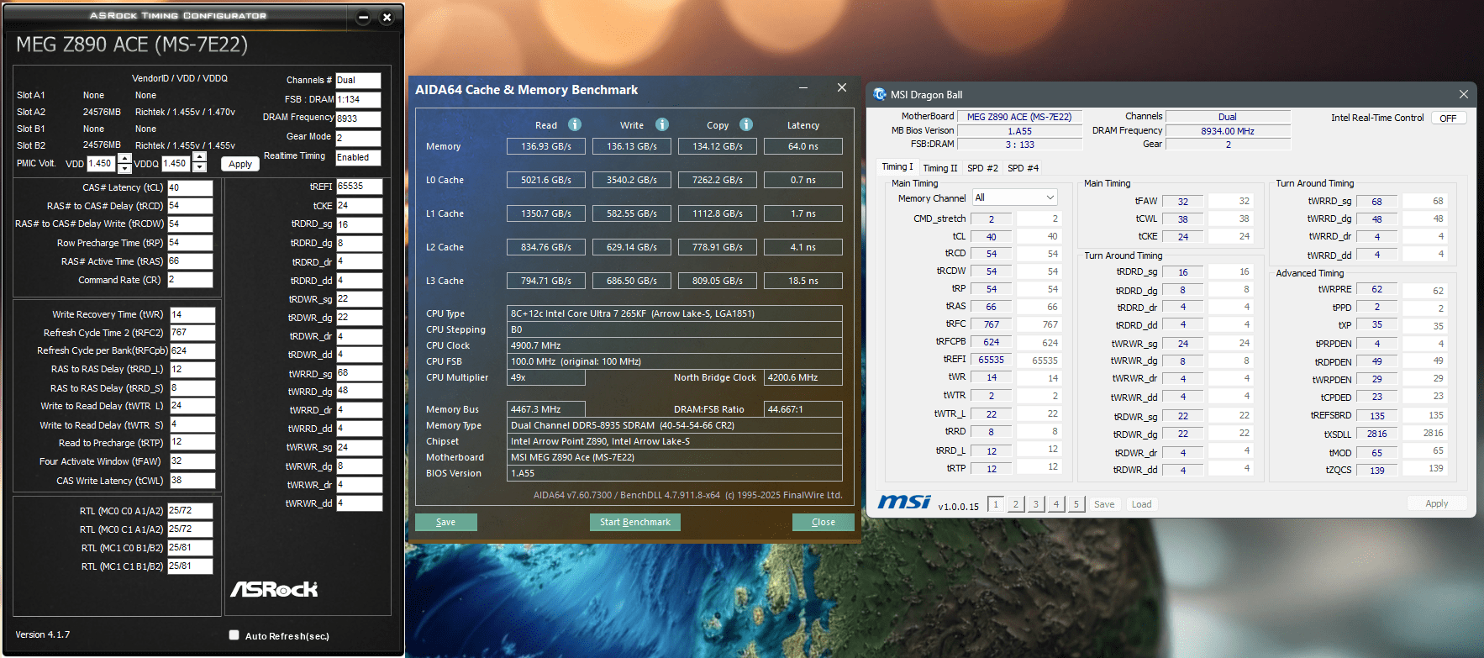Click the Four Activate Window (tFAW) field
Screen dimensions: 1484x658
192,461
